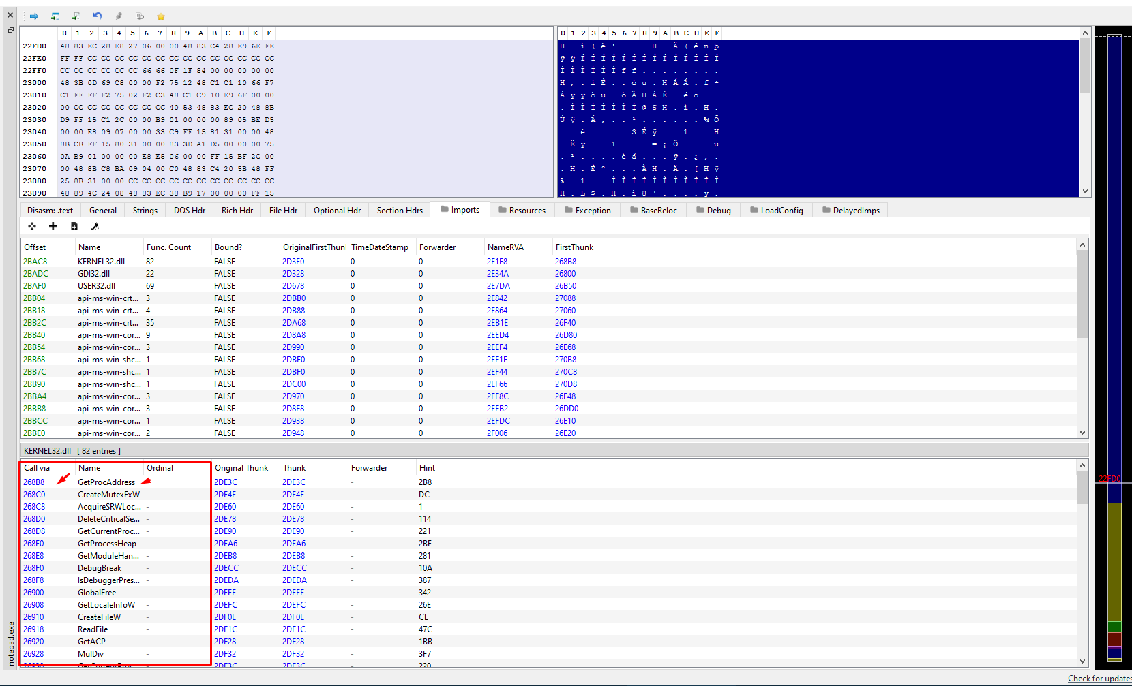Click the dark red block in the section map

(1114, 640)
